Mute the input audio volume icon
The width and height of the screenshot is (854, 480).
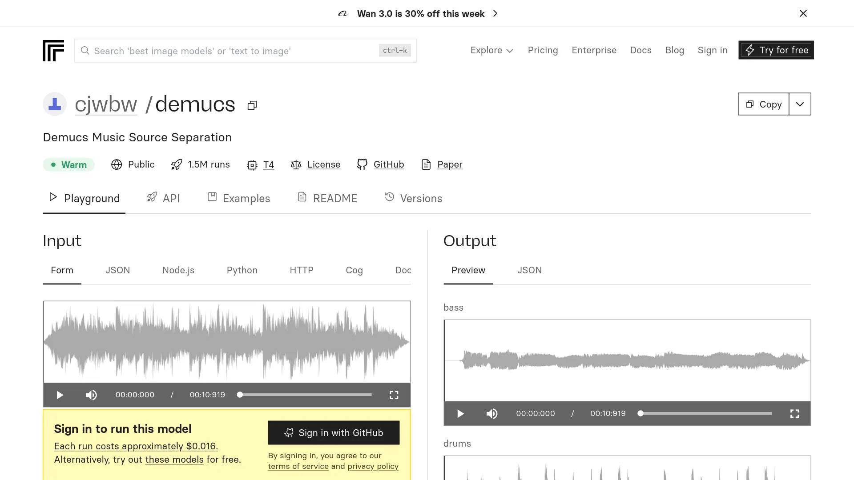click(91, 395)
